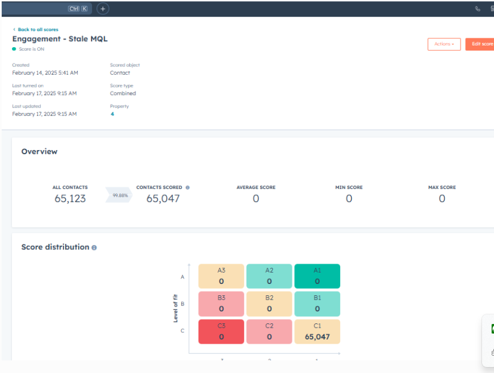
Task: Select the C1 cell showing 65,047 contacts
Action: coord(317,331)
